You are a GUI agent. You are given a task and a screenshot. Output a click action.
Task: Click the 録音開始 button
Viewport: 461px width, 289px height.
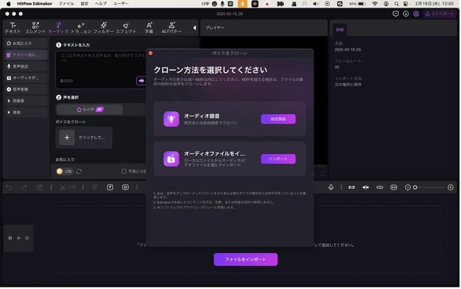pyautogui.click(x=278, y=119)
